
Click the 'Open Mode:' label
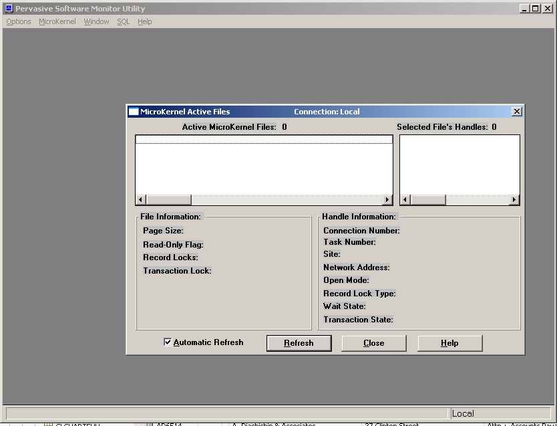click(346, 280)
